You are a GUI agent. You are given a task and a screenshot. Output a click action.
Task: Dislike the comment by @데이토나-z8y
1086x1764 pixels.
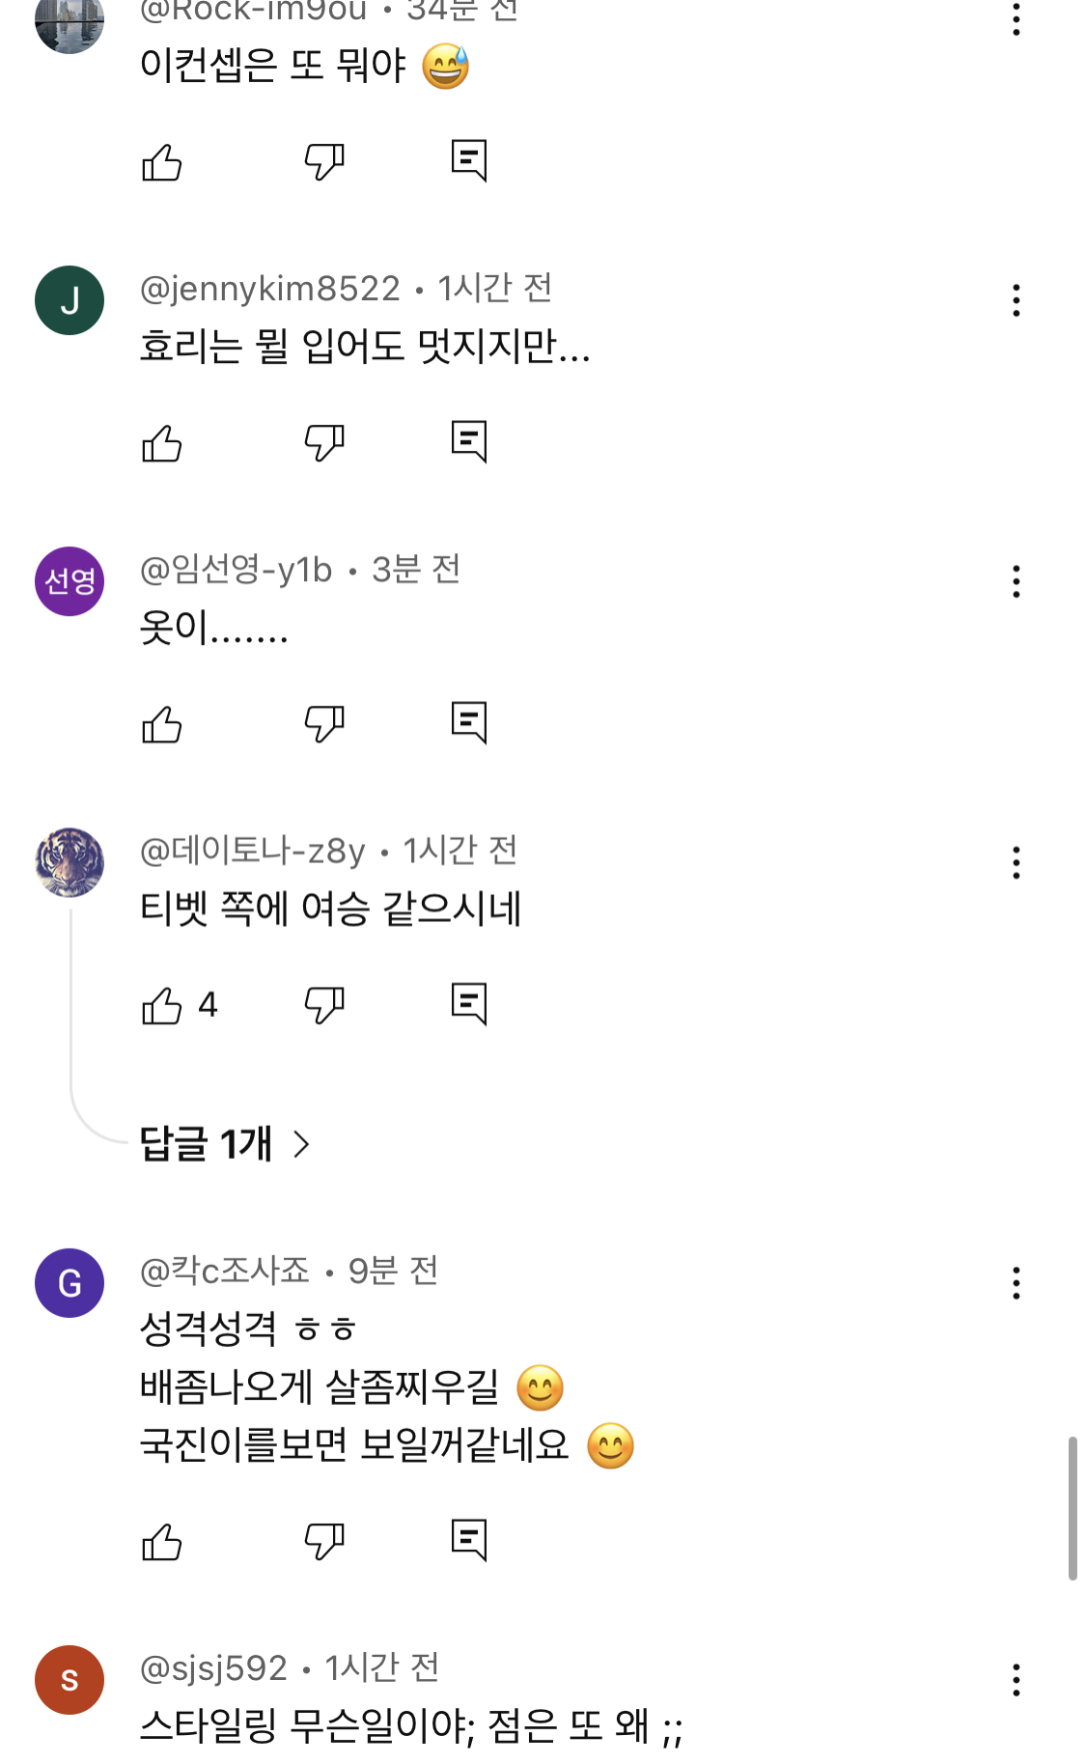[x=324, y=1005]
